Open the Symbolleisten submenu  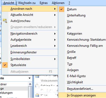tap(30, 59)
